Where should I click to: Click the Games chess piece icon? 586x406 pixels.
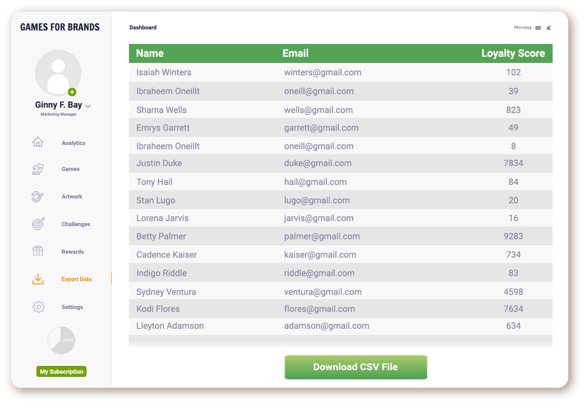point(38,169)
